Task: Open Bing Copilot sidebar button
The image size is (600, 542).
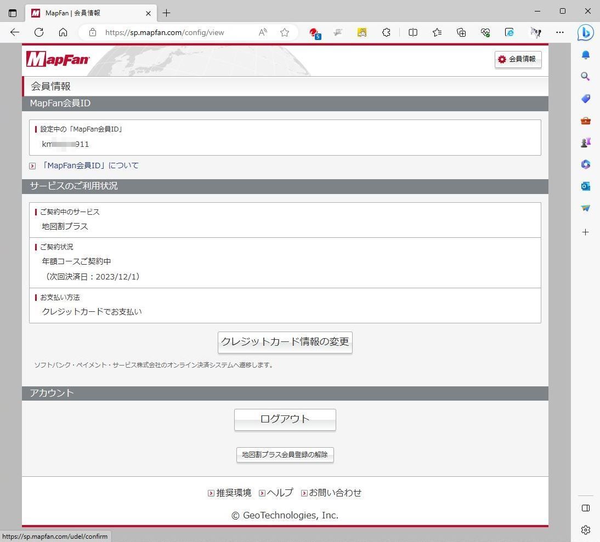Action: [x=585, y=33]
